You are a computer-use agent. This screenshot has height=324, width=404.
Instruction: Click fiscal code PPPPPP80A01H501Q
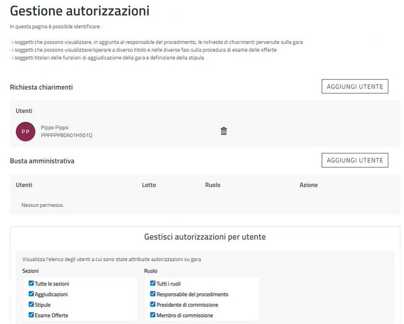[x=66, y=136]
